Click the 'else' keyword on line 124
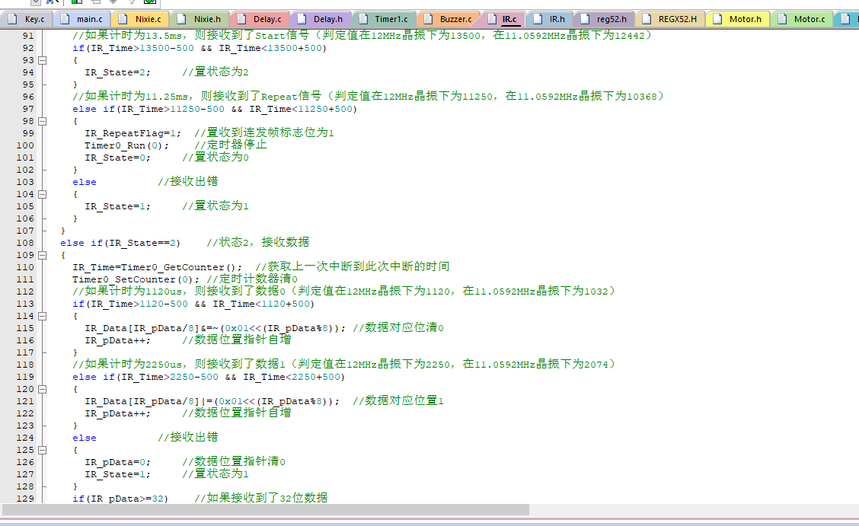Screen dimensions: 859x526 85,438
